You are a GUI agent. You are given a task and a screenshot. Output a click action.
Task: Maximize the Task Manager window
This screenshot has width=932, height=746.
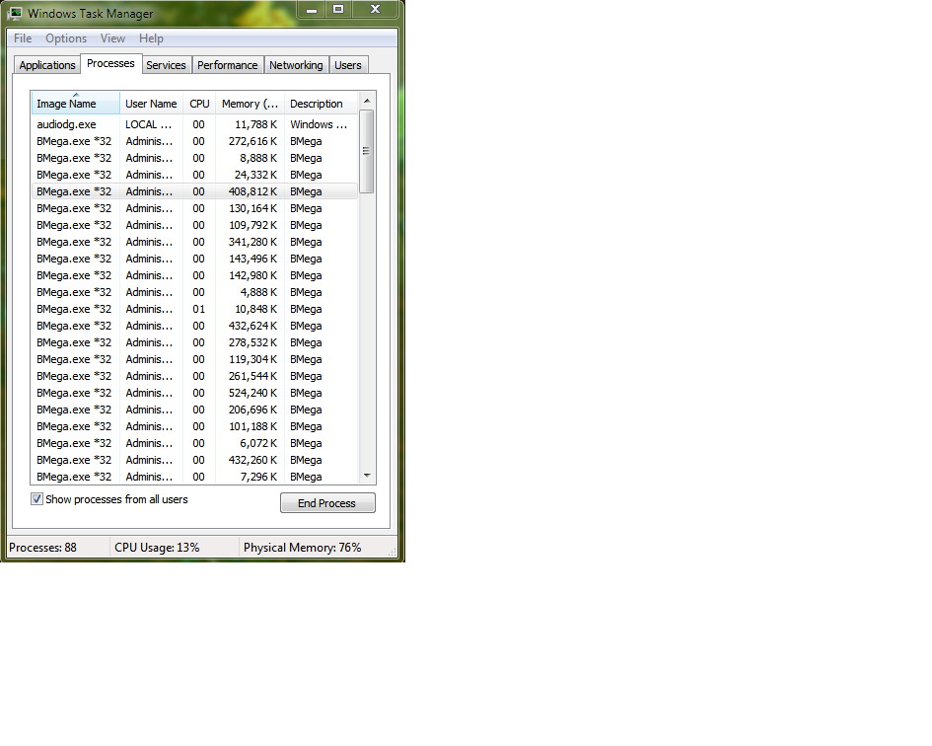click(x=338, y=9)
